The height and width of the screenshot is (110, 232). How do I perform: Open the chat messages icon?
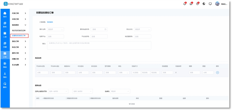pos(191,4)
